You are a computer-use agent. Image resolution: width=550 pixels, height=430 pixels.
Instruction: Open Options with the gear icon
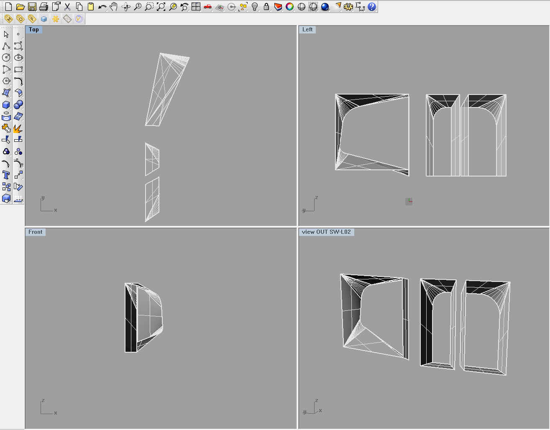pos(348,7)
